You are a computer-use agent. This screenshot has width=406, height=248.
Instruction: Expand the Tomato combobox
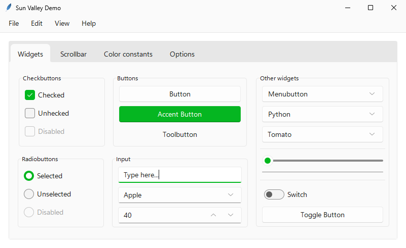[x=322, y=134]
